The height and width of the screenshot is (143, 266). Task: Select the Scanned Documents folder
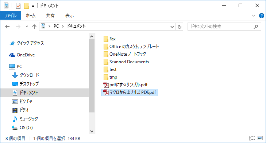click(129, 62)
